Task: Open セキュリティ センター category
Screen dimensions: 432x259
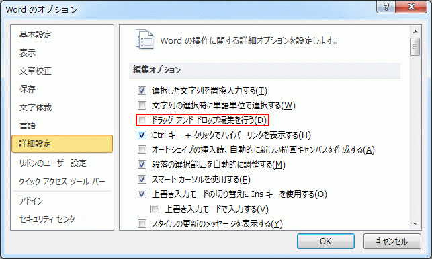Action: 62,219
